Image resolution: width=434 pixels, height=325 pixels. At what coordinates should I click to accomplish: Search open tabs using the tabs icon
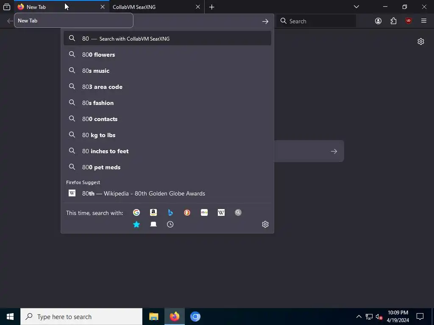click(153, 224)
